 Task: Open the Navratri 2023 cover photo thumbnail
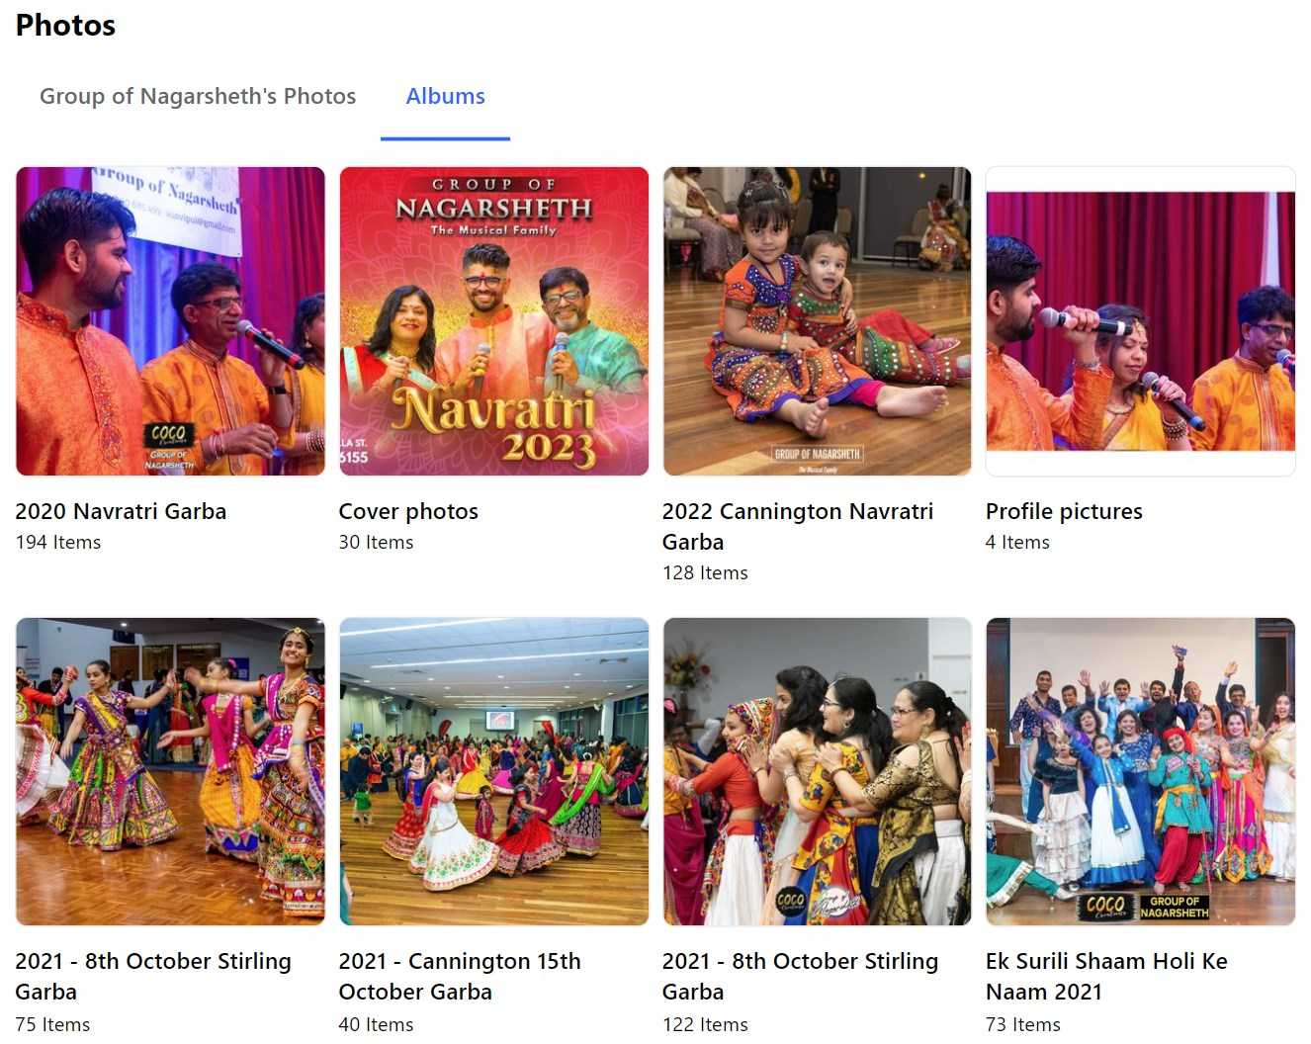click(x=493, y=321)
